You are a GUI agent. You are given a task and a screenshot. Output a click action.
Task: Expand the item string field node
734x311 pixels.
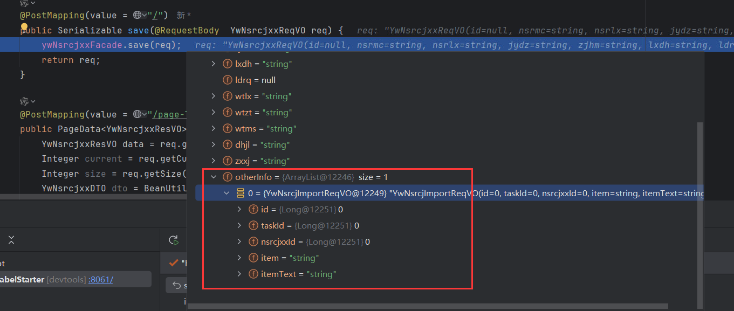(x=239, y=258)
